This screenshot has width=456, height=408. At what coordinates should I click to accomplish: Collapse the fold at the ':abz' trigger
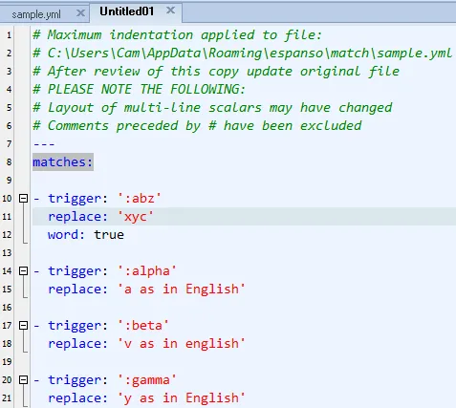tap(23, 198)
